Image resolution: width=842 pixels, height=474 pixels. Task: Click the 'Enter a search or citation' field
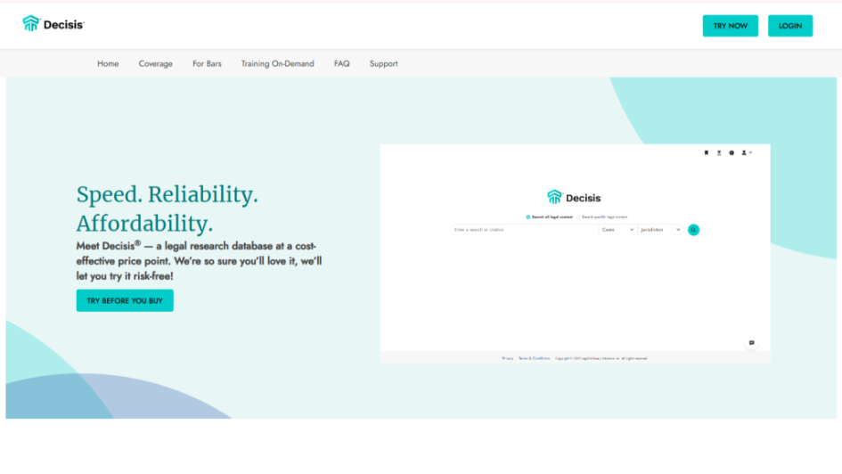point(525,230)
